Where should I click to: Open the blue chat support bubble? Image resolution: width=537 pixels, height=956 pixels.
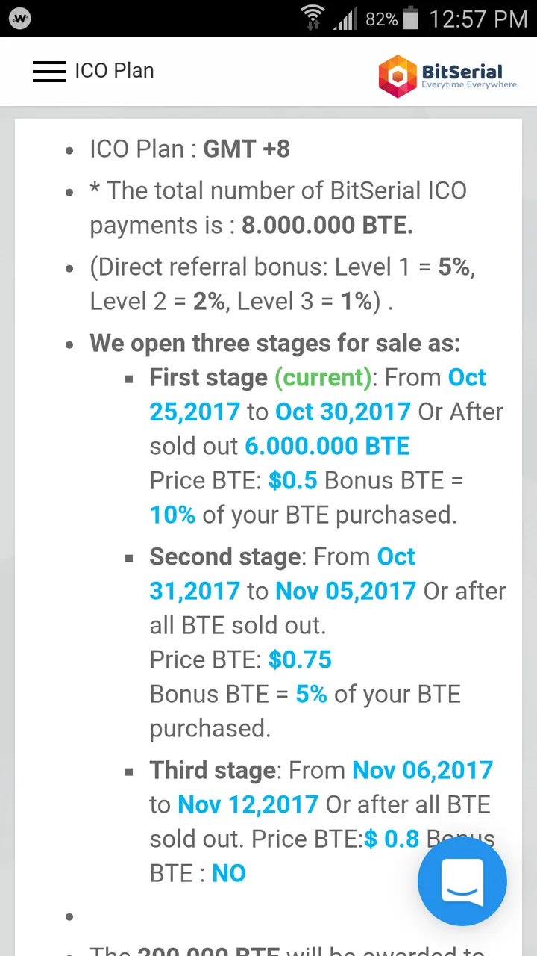tap(462, 881)
